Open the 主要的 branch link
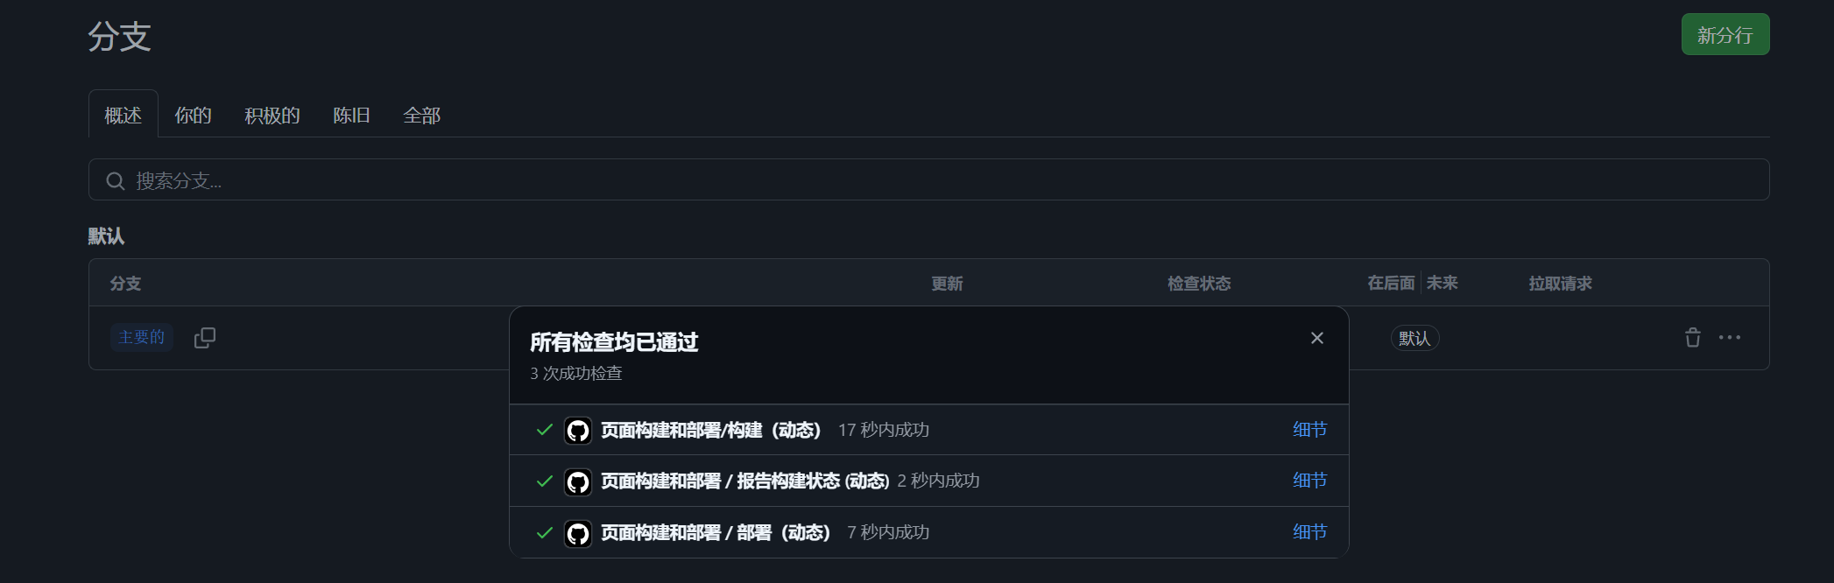 [x=141, y=337]
